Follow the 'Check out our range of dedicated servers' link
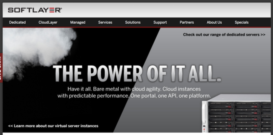Screen dimensions: 273x135 (x=224, y=35)
